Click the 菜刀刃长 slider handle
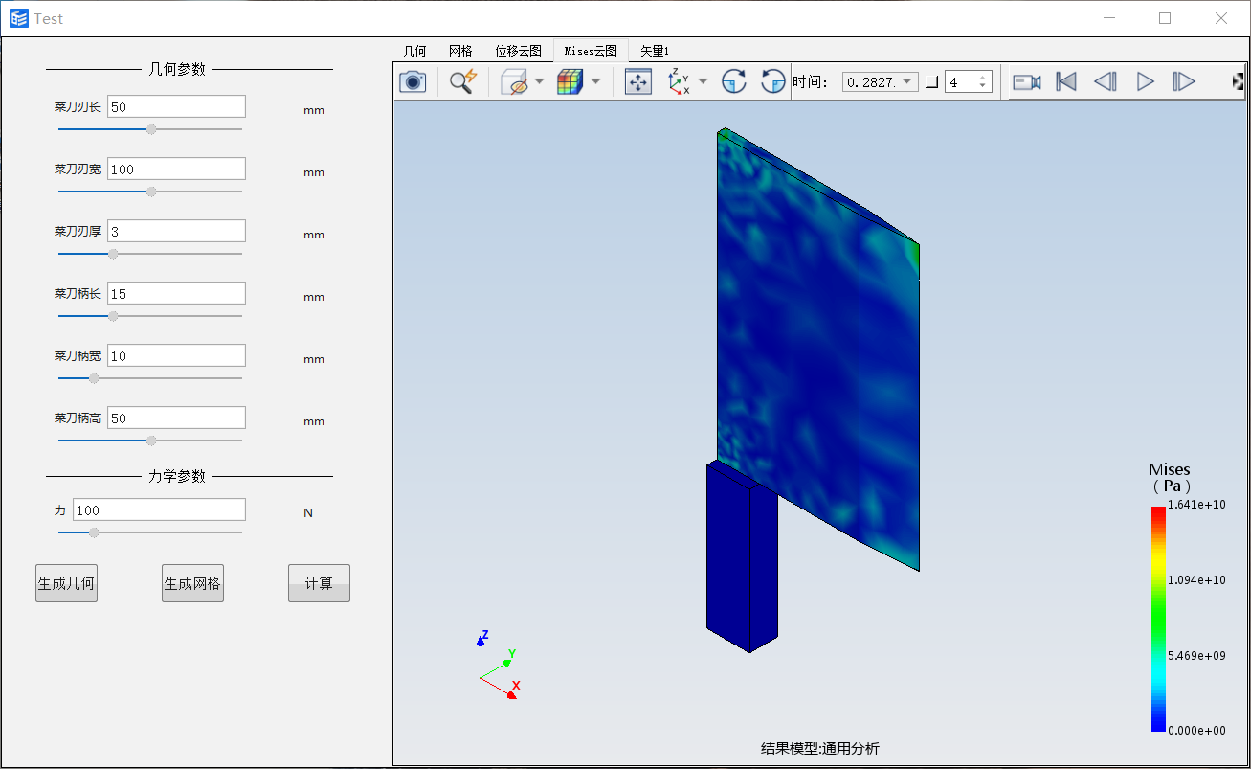The height and width of the screenshot is (769, 1251). tap(151, 129)
